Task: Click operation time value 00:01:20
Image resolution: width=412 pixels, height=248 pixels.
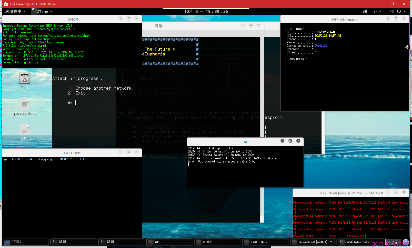Action: pos(321,46)
